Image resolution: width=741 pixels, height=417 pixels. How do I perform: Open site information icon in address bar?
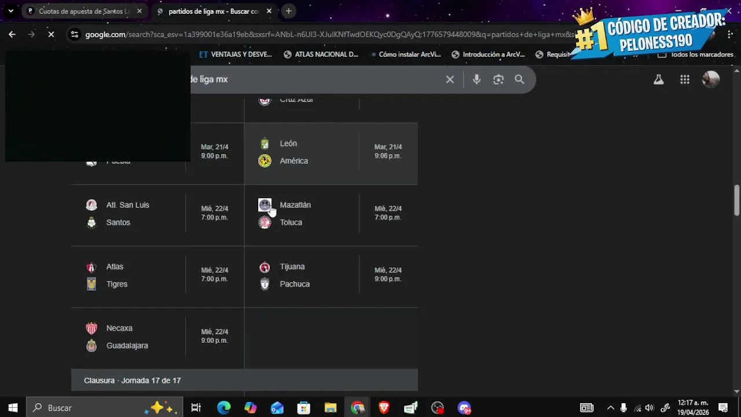click(74, 34)
